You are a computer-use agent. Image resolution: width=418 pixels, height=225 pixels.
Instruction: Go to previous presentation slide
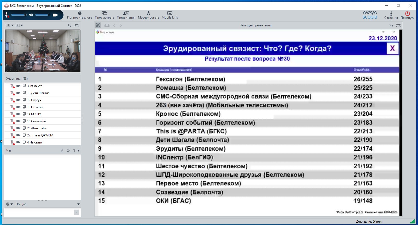point(114,25)
